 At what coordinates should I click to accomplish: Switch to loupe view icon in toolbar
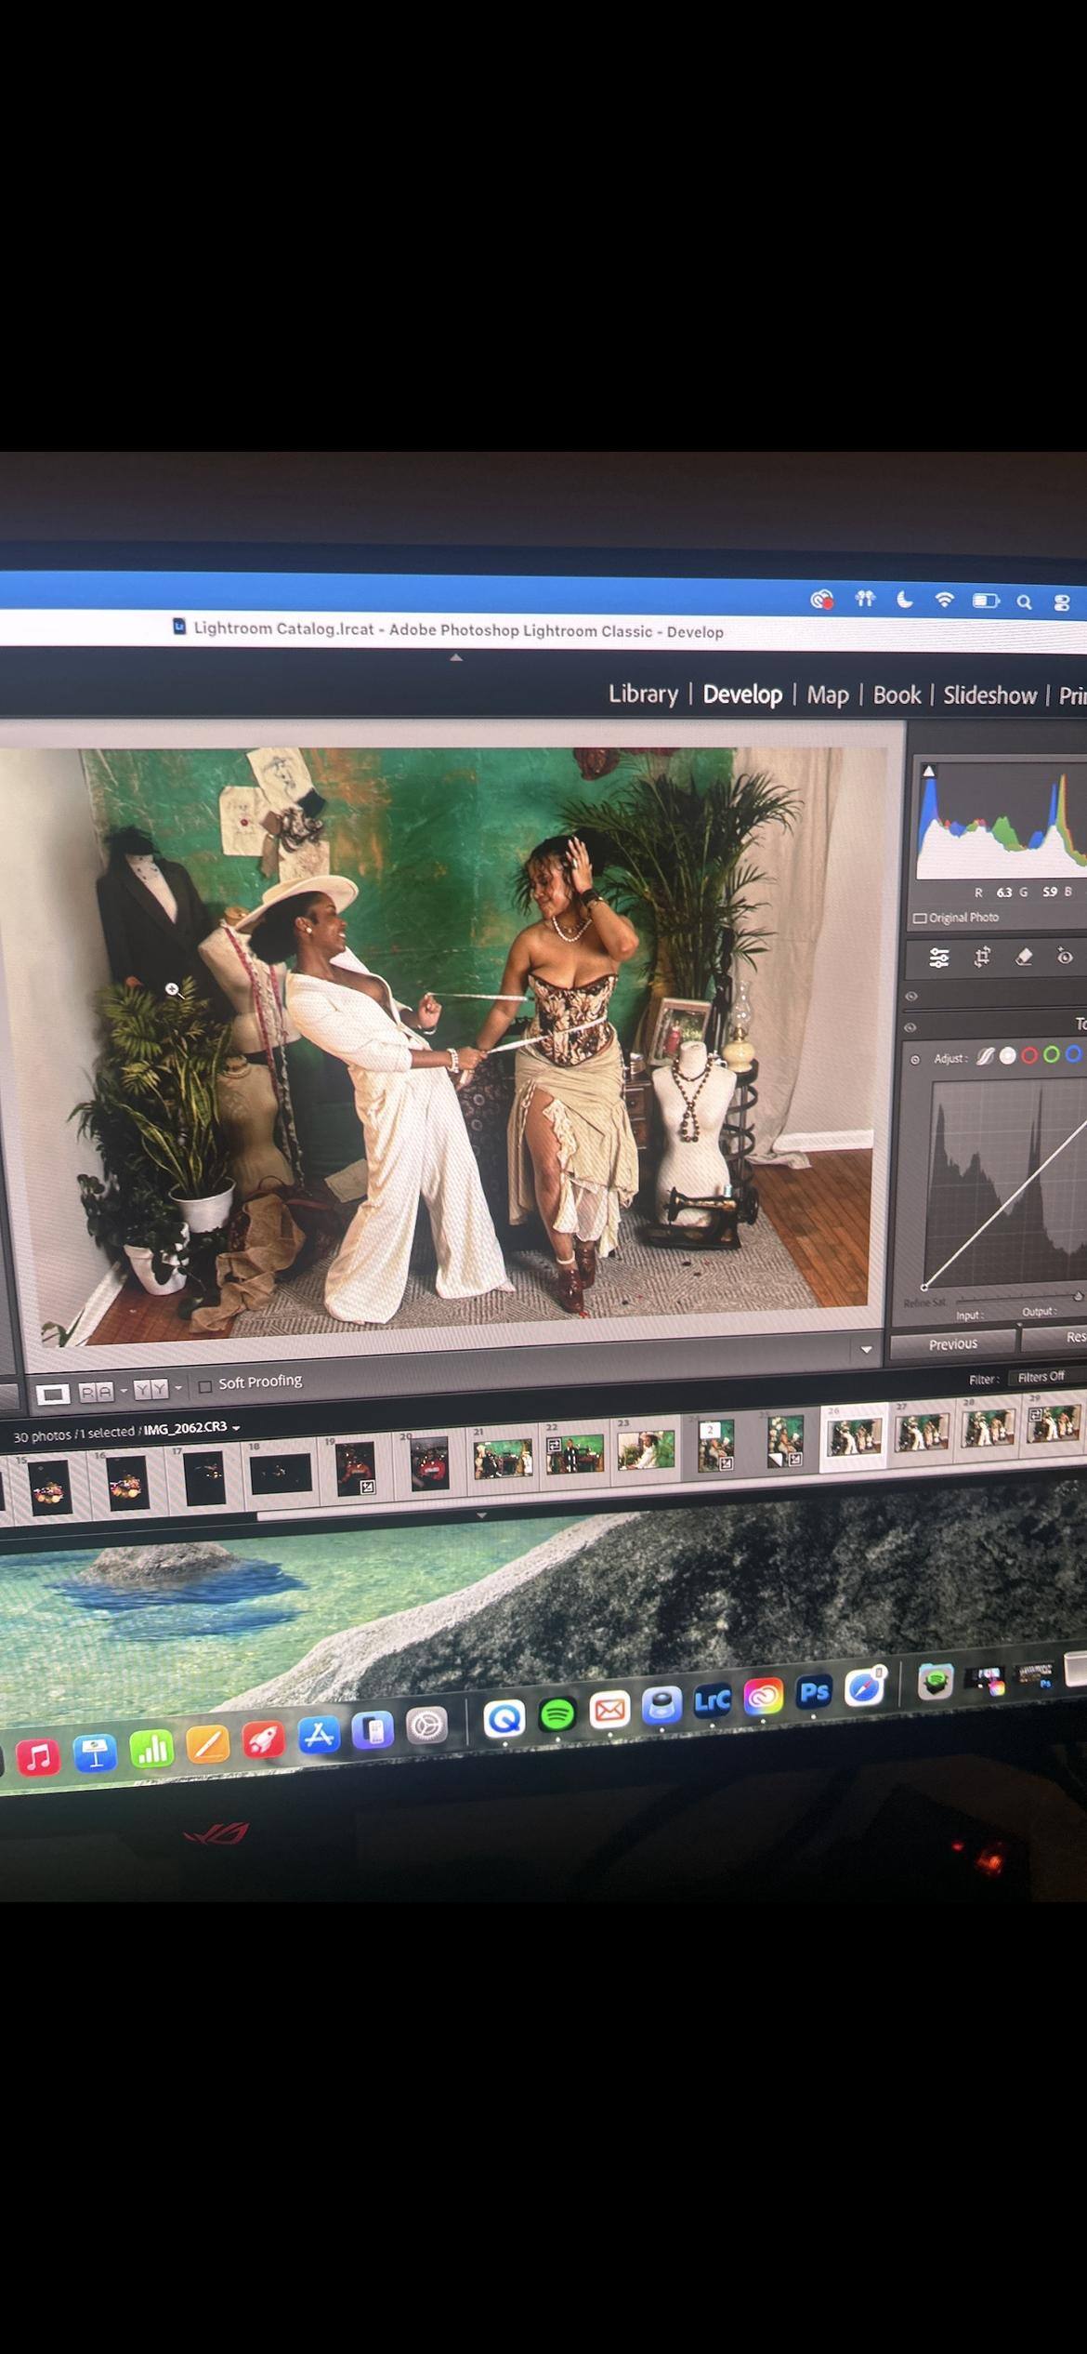(x=52, y=1393)
